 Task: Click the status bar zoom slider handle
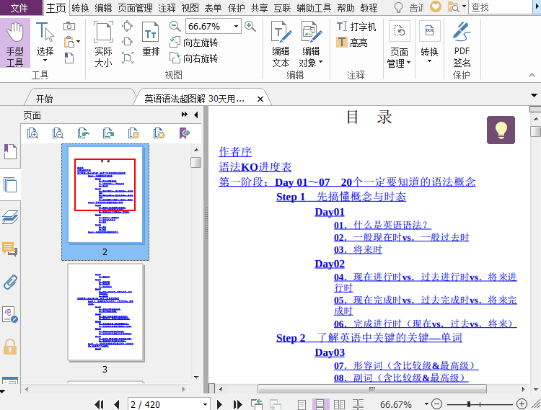(469, 404)
